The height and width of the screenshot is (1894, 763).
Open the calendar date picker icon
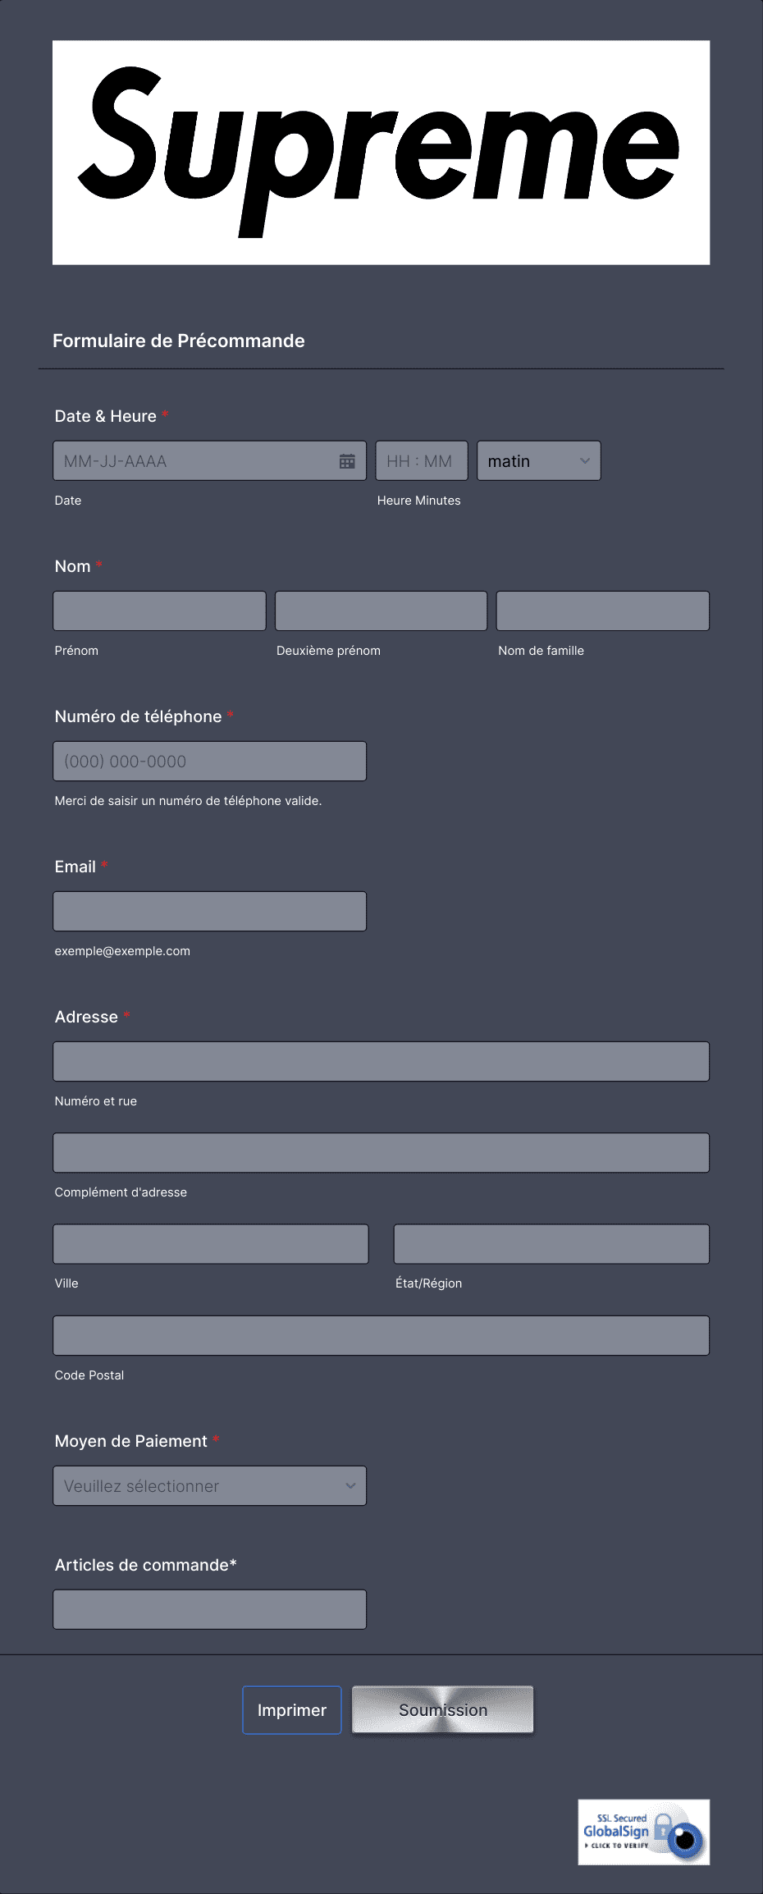click(347, 461)
